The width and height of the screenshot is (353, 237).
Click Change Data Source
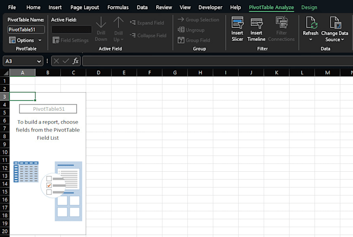334,29
